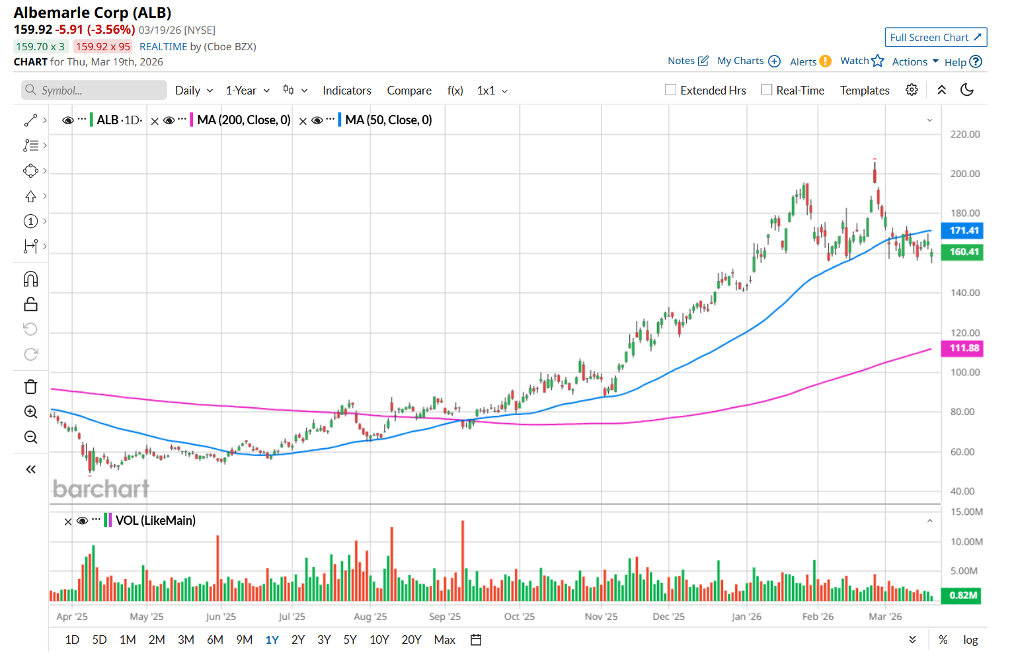Open the Indicators menu
This screenshot has height=659, width=1014.
(346, 91)
